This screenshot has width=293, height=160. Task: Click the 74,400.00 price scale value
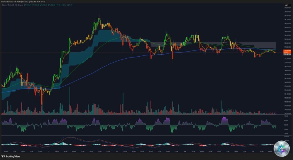click(287, 114)
